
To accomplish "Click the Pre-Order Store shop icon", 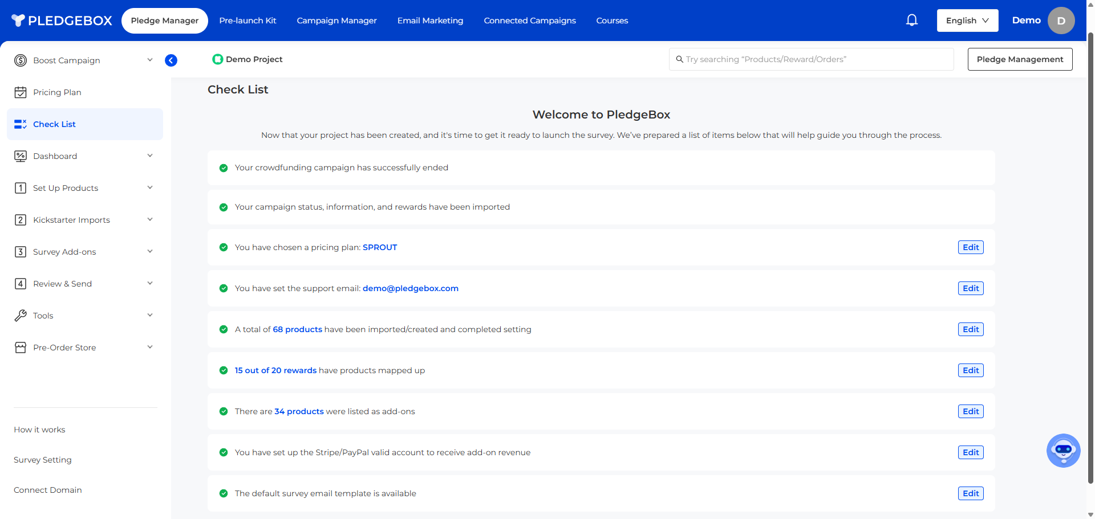I will pos(21,348).
